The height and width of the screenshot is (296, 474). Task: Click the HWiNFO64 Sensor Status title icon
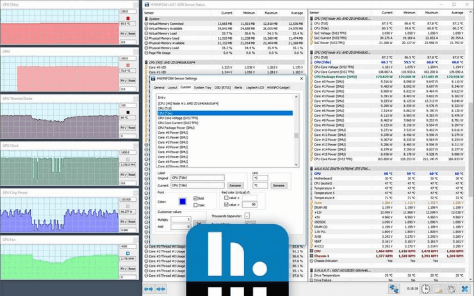[147, 4]
